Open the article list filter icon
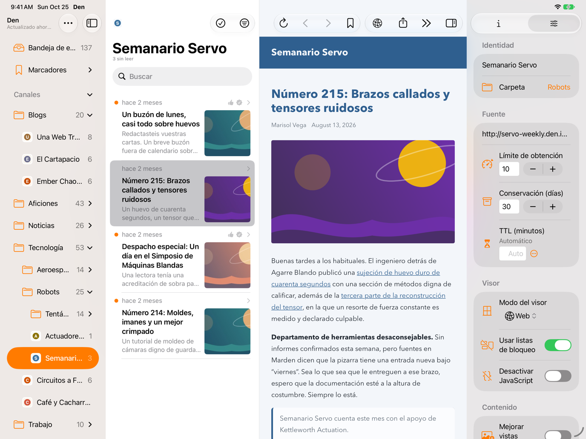 pos(244,23)
